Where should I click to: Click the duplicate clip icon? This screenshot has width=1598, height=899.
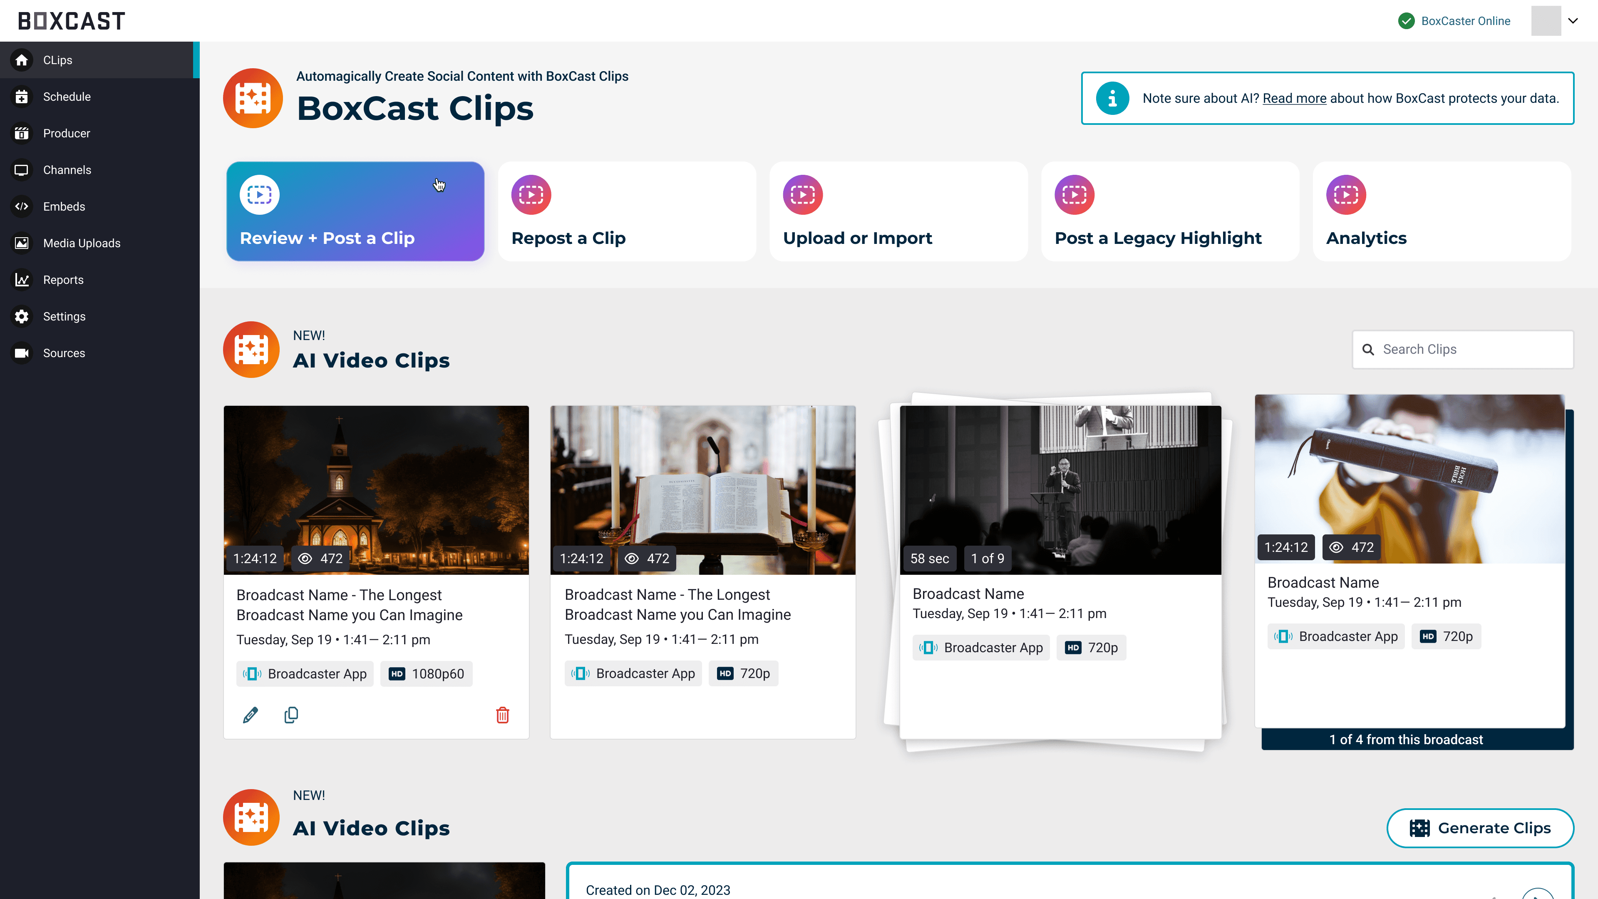pos(291,715)
